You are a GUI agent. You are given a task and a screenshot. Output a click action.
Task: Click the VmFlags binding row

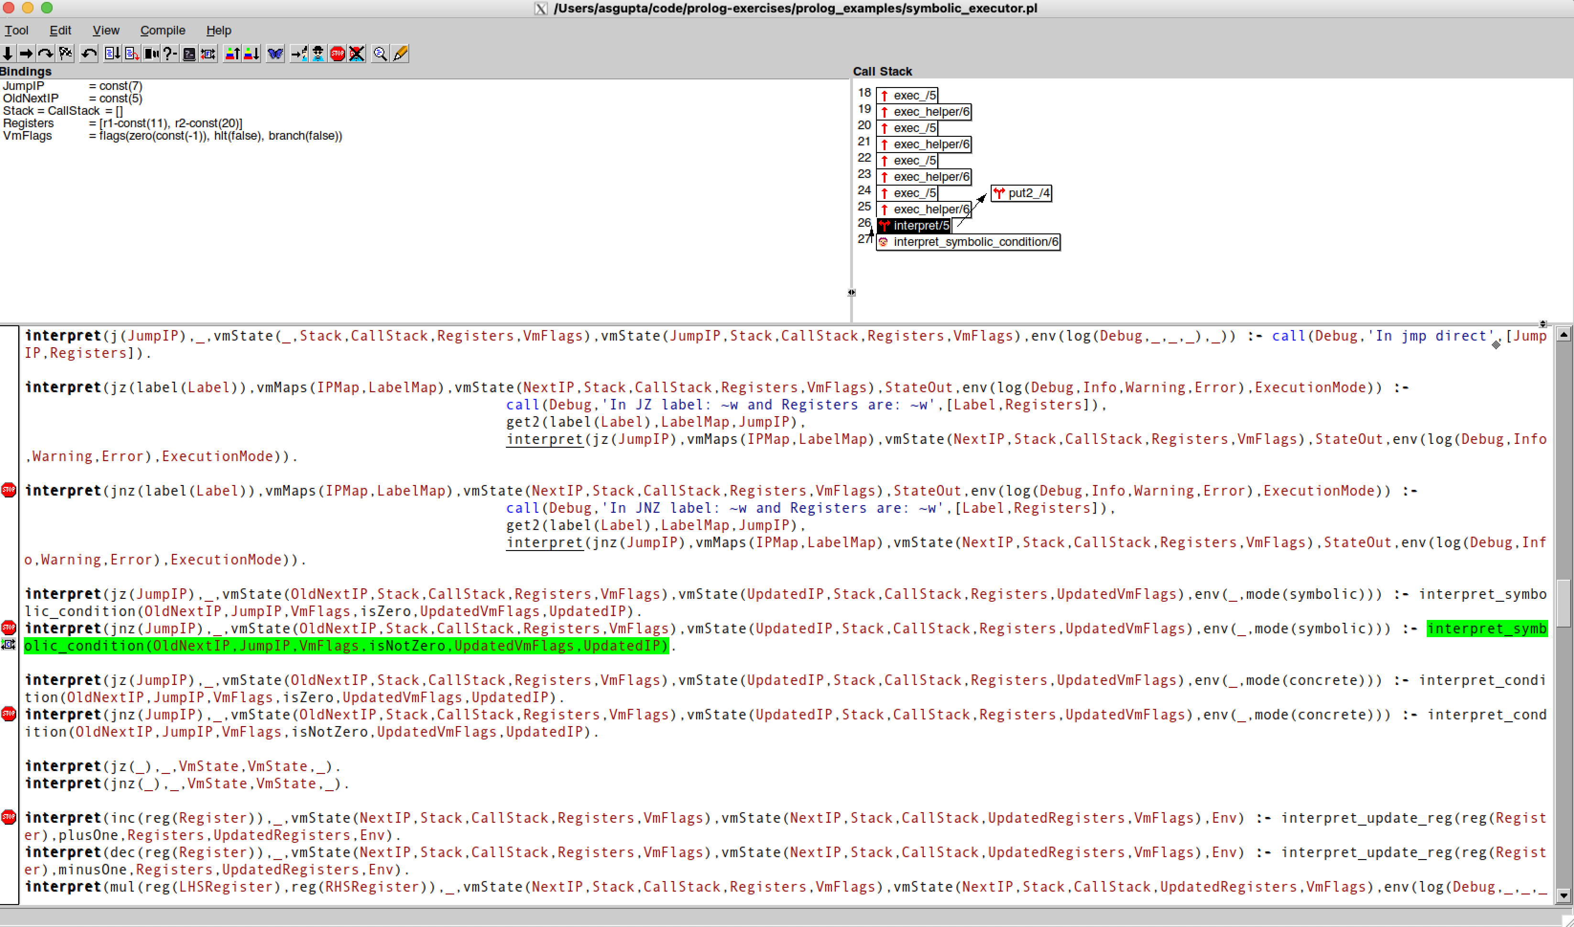173,135
